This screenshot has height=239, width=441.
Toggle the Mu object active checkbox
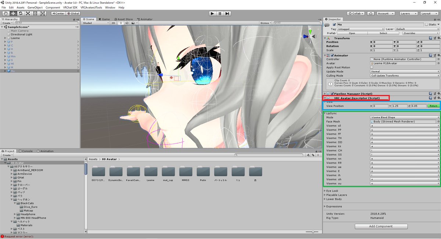pos(334,25)
